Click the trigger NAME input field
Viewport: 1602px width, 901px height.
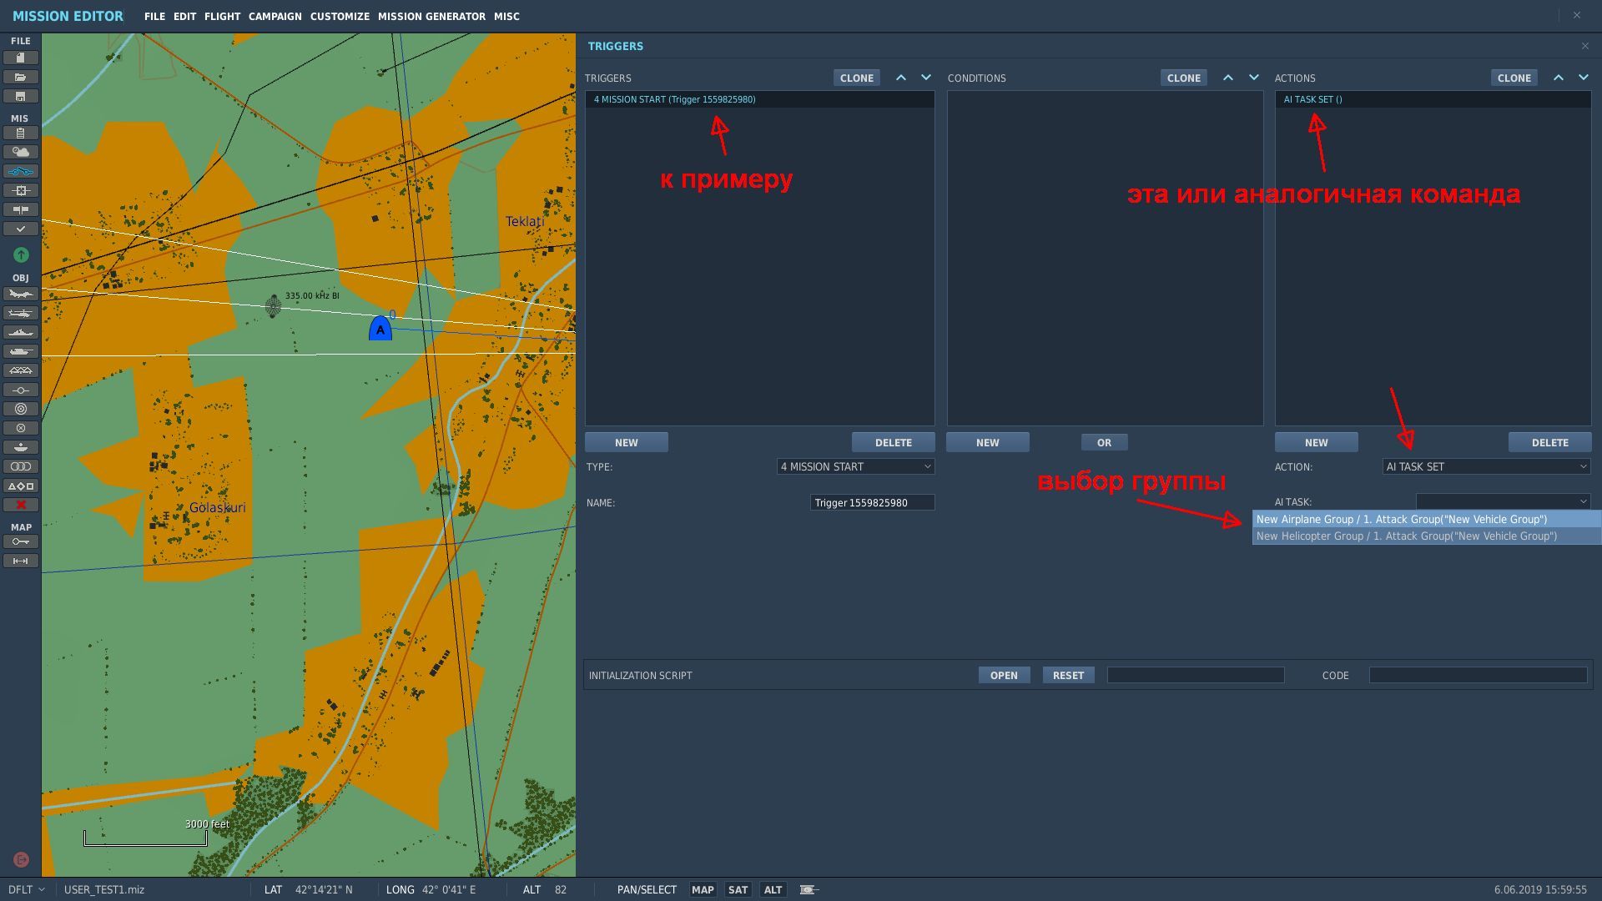coord(872,502)
